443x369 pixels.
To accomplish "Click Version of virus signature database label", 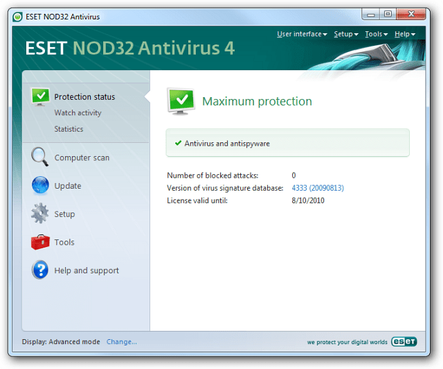I will click(225, 188).
